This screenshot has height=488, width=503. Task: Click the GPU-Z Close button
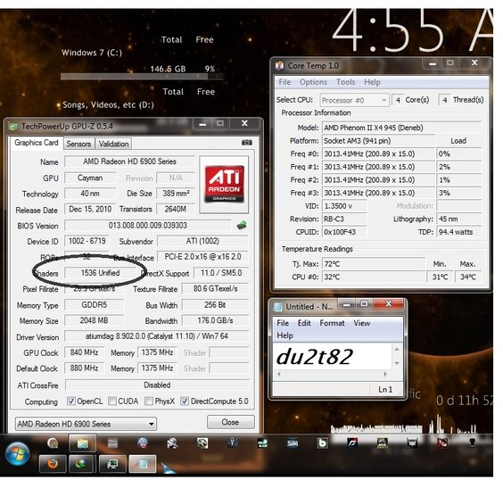point(230,422)
